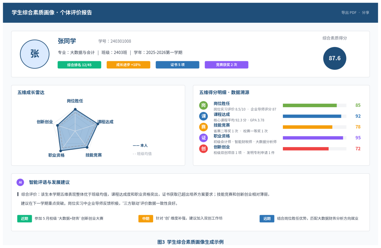Click the purple AI icon
The height and width of the screenshot is (248, 381).
point(20,182)
